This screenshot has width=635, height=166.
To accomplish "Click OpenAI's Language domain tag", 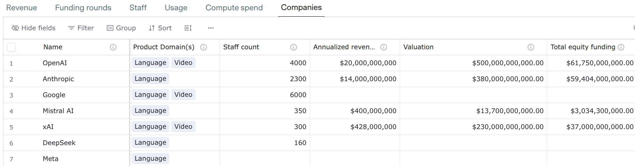I will (150, 63).
